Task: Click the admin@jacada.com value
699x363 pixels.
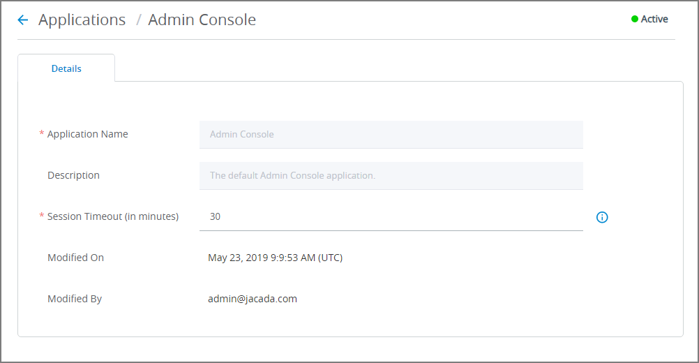Action: click(253, 299)
